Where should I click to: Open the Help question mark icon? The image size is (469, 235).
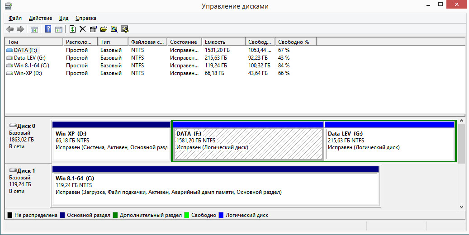pyautogui.click(x=48, y=29)
